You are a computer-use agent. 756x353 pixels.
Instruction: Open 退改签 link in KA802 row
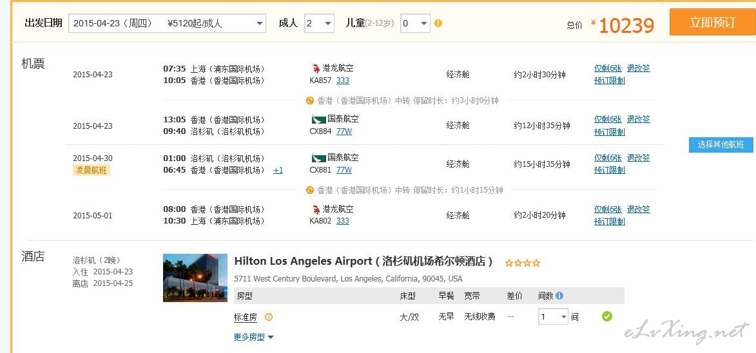[x=638, y=209]
